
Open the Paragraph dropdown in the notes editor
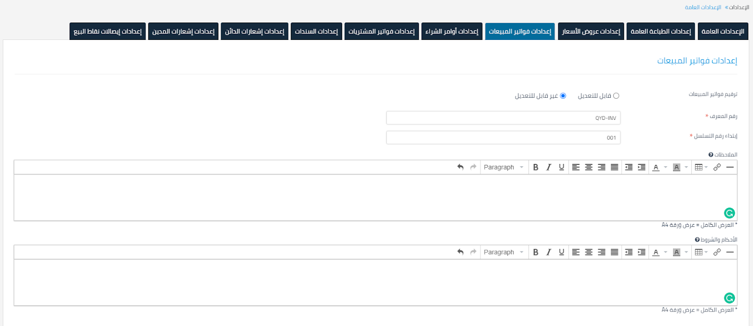pos(503,167)
